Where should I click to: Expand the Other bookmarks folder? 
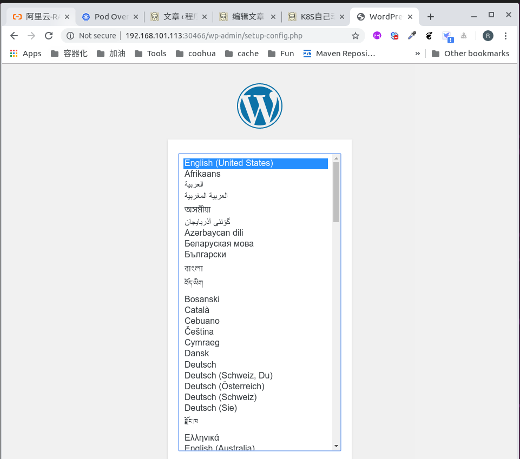click(x=471, y=54)
